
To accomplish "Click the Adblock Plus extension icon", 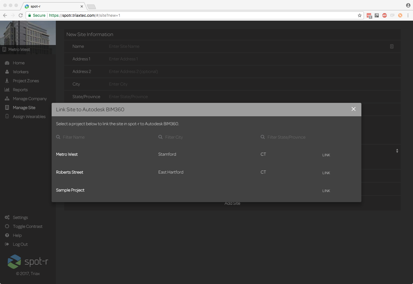I will tap(385, 15).
